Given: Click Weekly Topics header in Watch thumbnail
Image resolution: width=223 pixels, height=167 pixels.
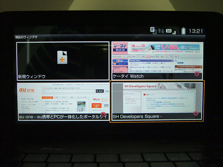Looking at the screenshot, I should point(151,61).
